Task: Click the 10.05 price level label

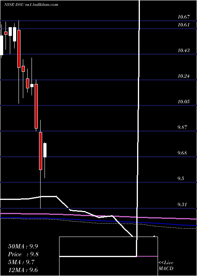Action: point(184,102)
